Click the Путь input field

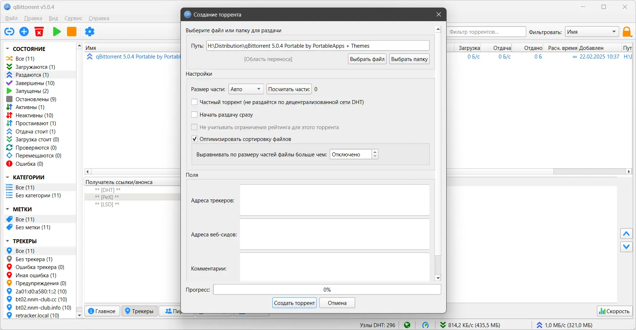[318, 46]
